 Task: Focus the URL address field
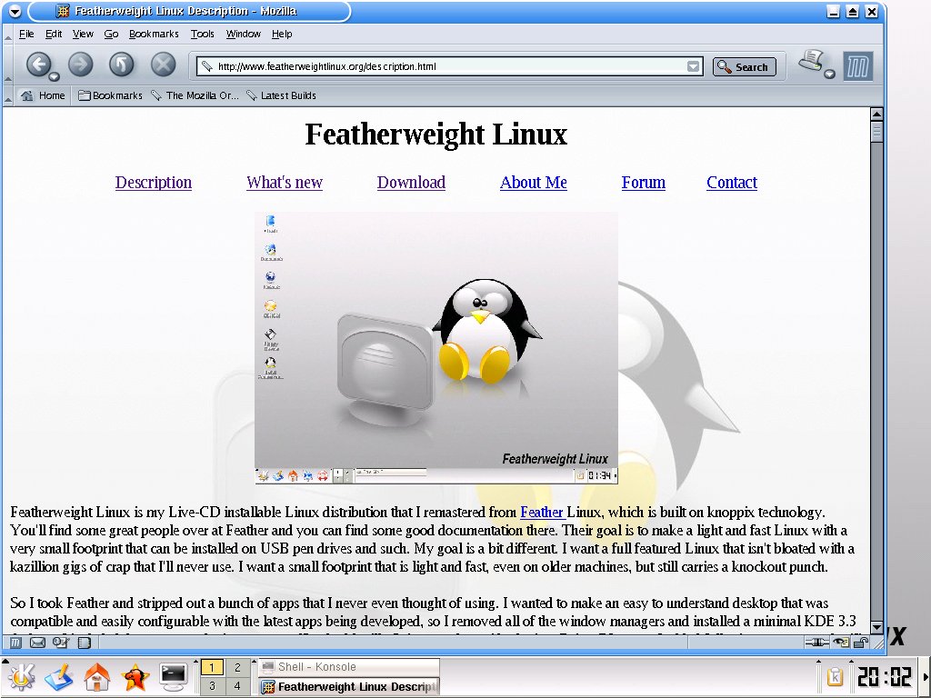point(450,65)
